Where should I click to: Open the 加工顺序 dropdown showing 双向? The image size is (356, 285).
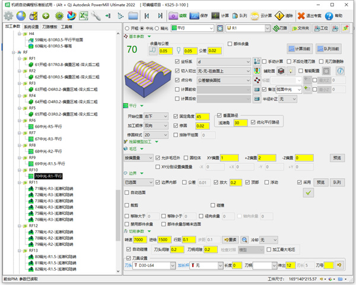pos(158,126)
